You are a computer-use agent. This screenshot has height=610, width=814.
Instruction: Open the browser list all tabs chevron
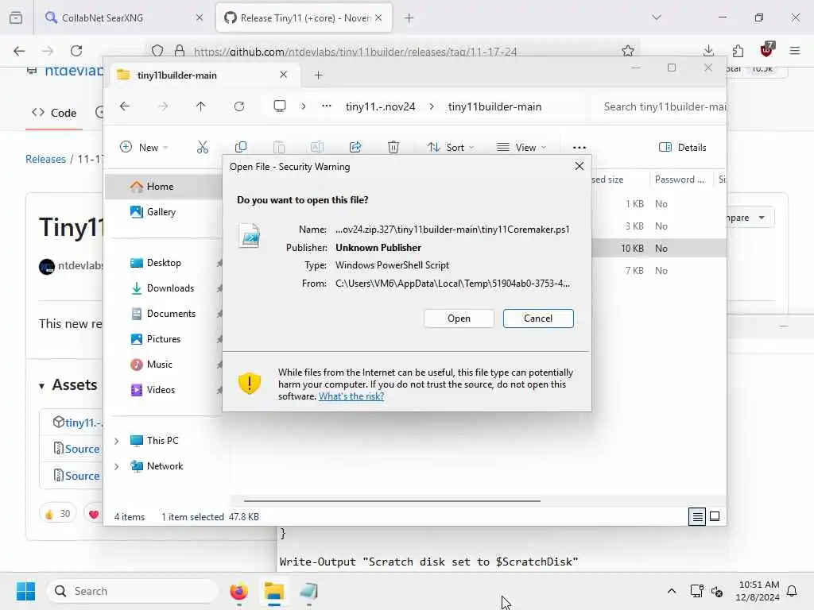coord(657,17)
